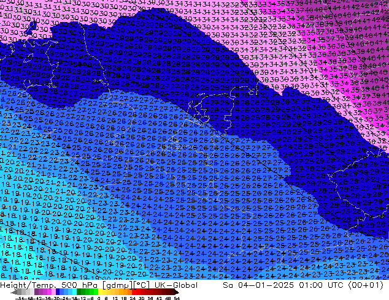Click the "[gdmp][°C]" units label
The image size is (389, 300).
(126, 285)
